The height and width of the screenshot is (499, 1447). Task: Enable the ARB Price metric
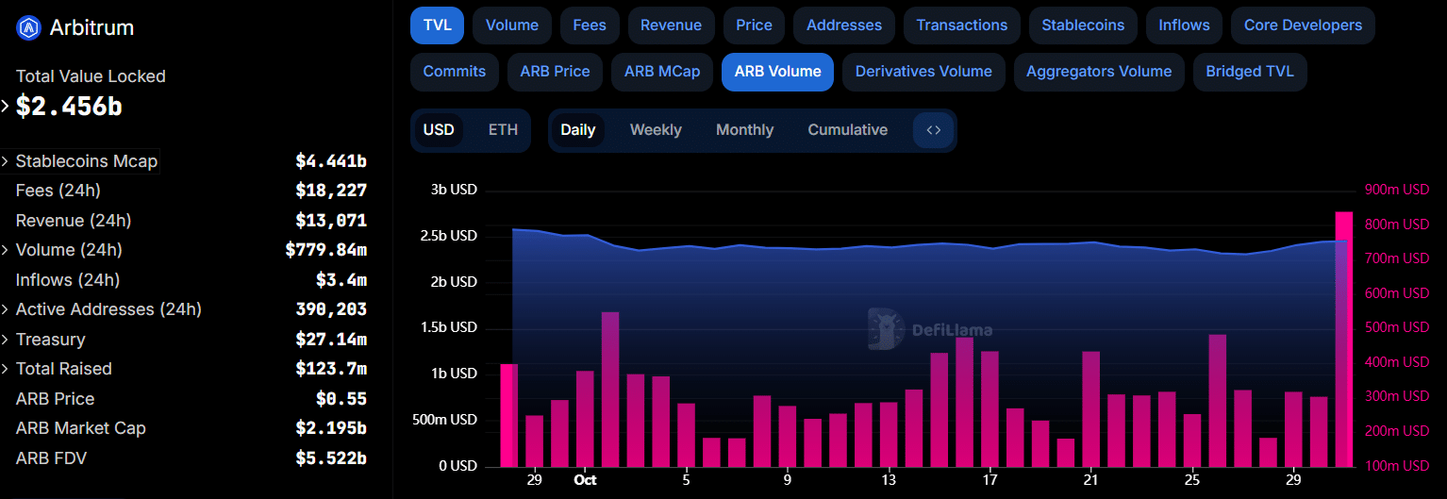point(555,72)
